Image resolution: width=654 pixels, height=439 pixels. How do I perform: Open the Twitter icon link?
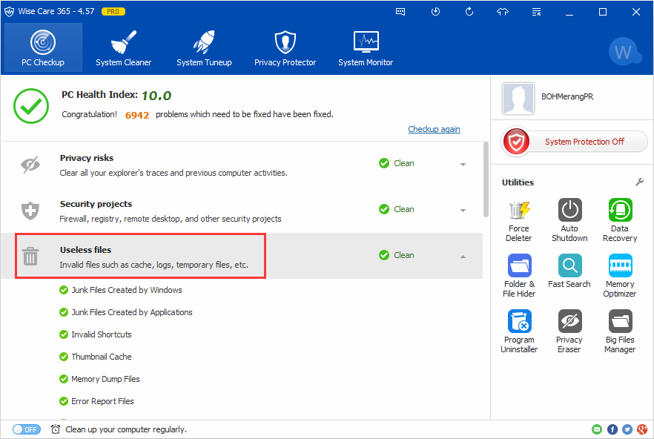(x=627, y=429)
